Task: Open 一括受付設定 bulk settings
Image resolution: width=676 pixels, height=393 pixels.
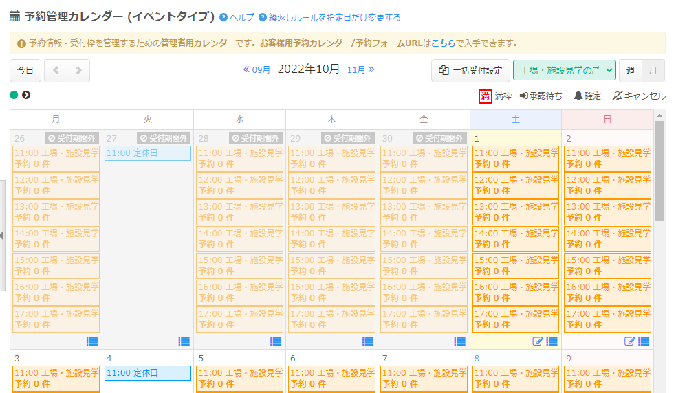Action: tap(470, 70)
